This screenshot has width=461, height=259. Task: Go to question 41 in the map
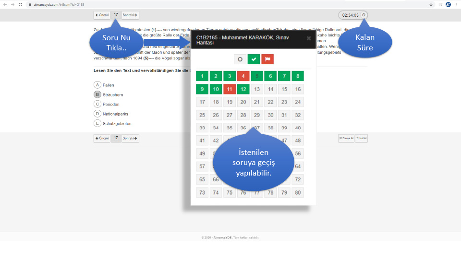[x=202, y=141]
